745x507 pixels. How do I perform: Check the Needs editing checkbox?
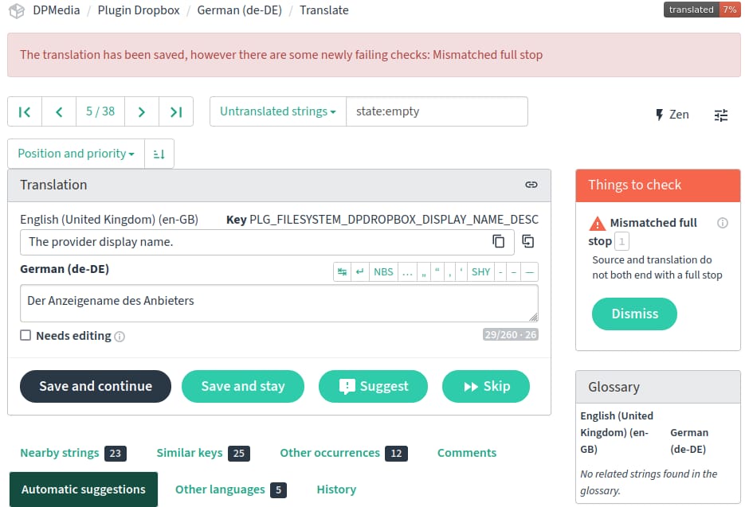pos(26,336)
